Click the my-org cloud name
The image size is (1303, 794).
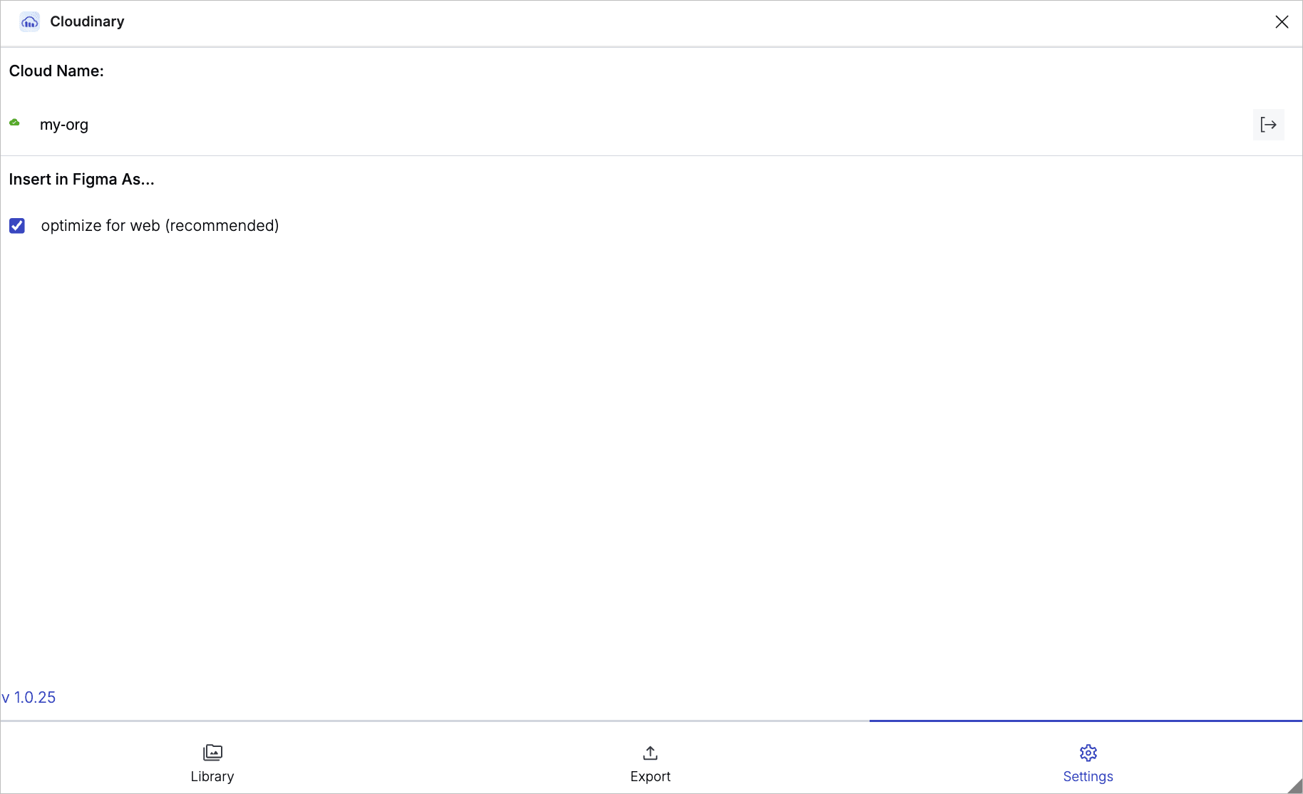64,125
